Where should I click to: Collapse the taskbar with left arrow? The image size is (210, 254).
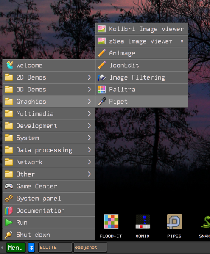click(2, 248)
